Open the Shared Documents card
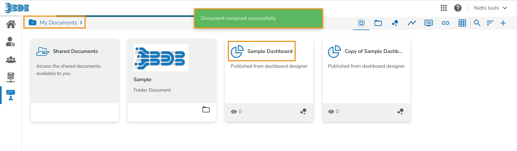Screen dimensions: 517x151 coord(75,51)
